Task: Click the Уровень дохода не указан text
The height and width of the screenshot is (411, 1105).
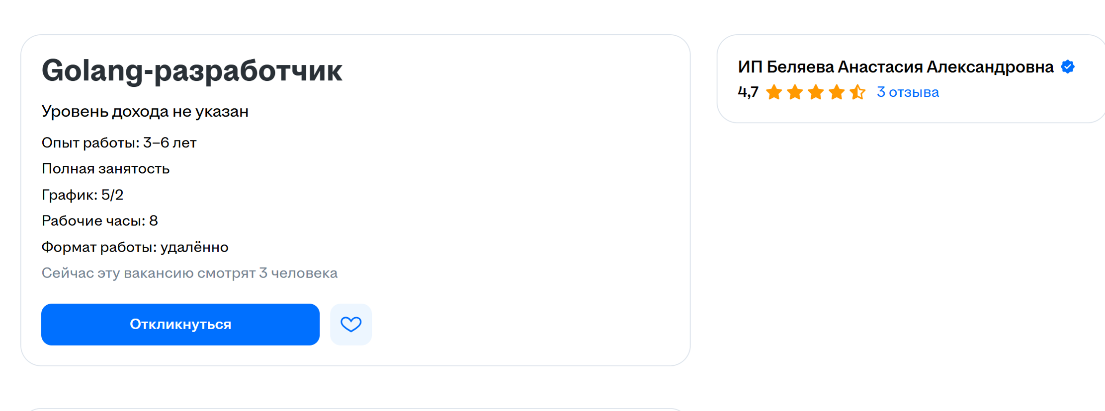Action: [145, 112]
